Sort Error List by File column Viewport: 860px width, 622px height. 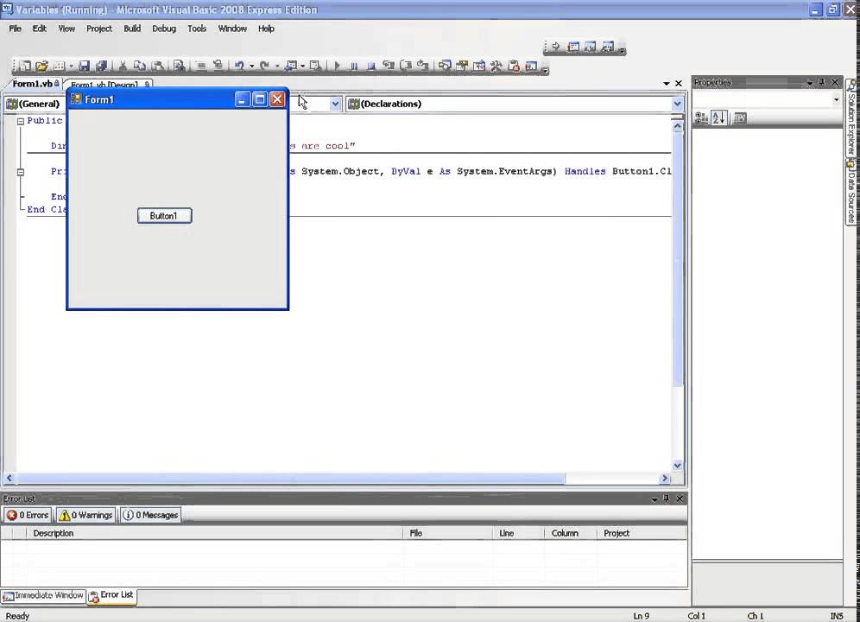pyautogui.click(x=447, y=533)
